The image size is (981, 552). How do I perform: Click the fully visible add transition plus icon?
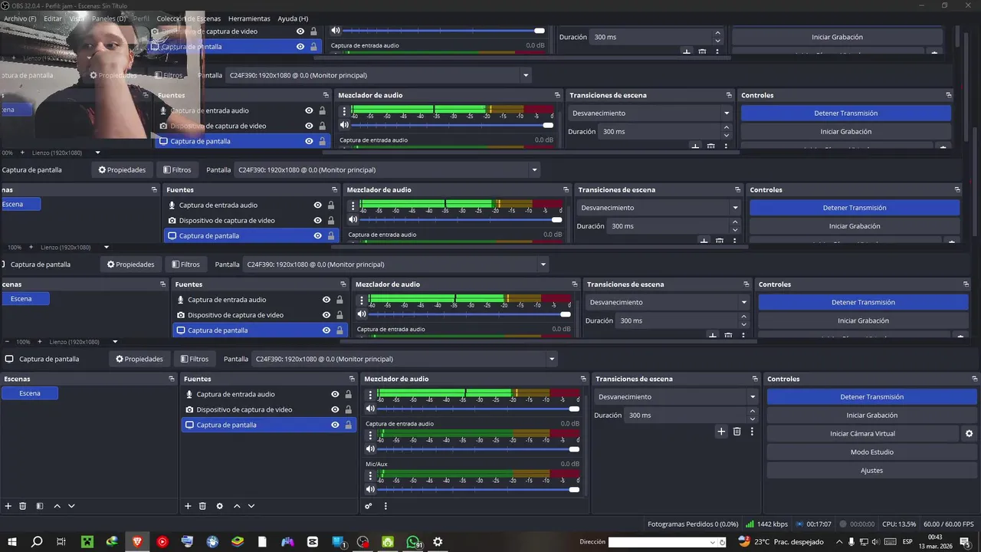[x=721, y=432]
